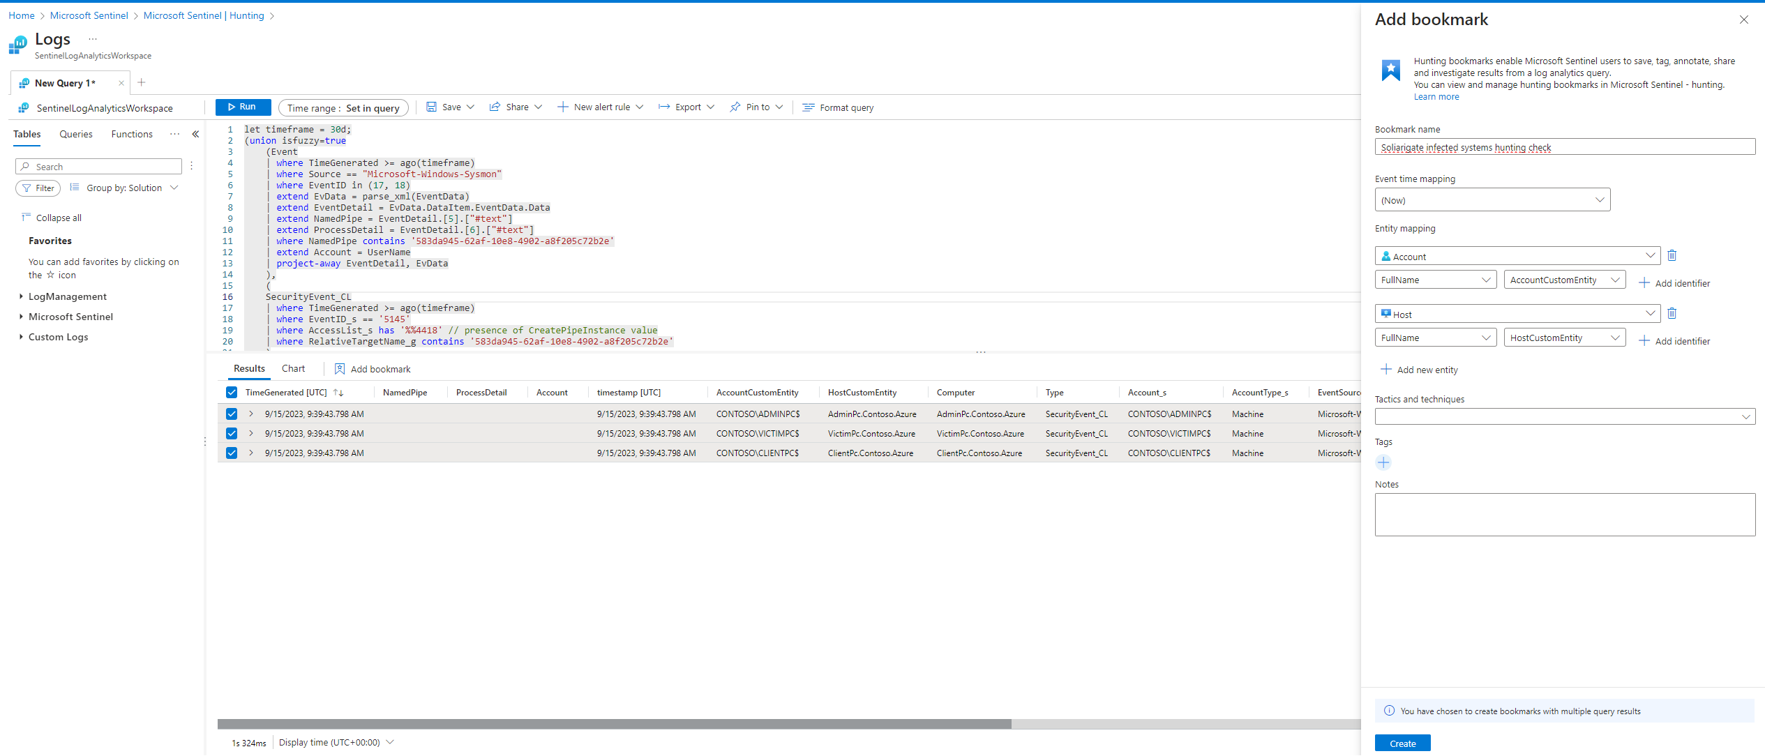Click Collapse all in tables pane
The image size is (1765, 756).
[x=52, y=218]
